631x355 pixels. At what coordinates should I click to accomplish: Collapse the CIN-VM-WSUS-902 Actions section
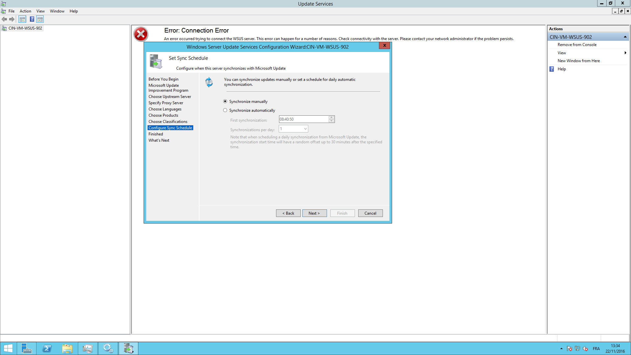[x=625, y=37]
